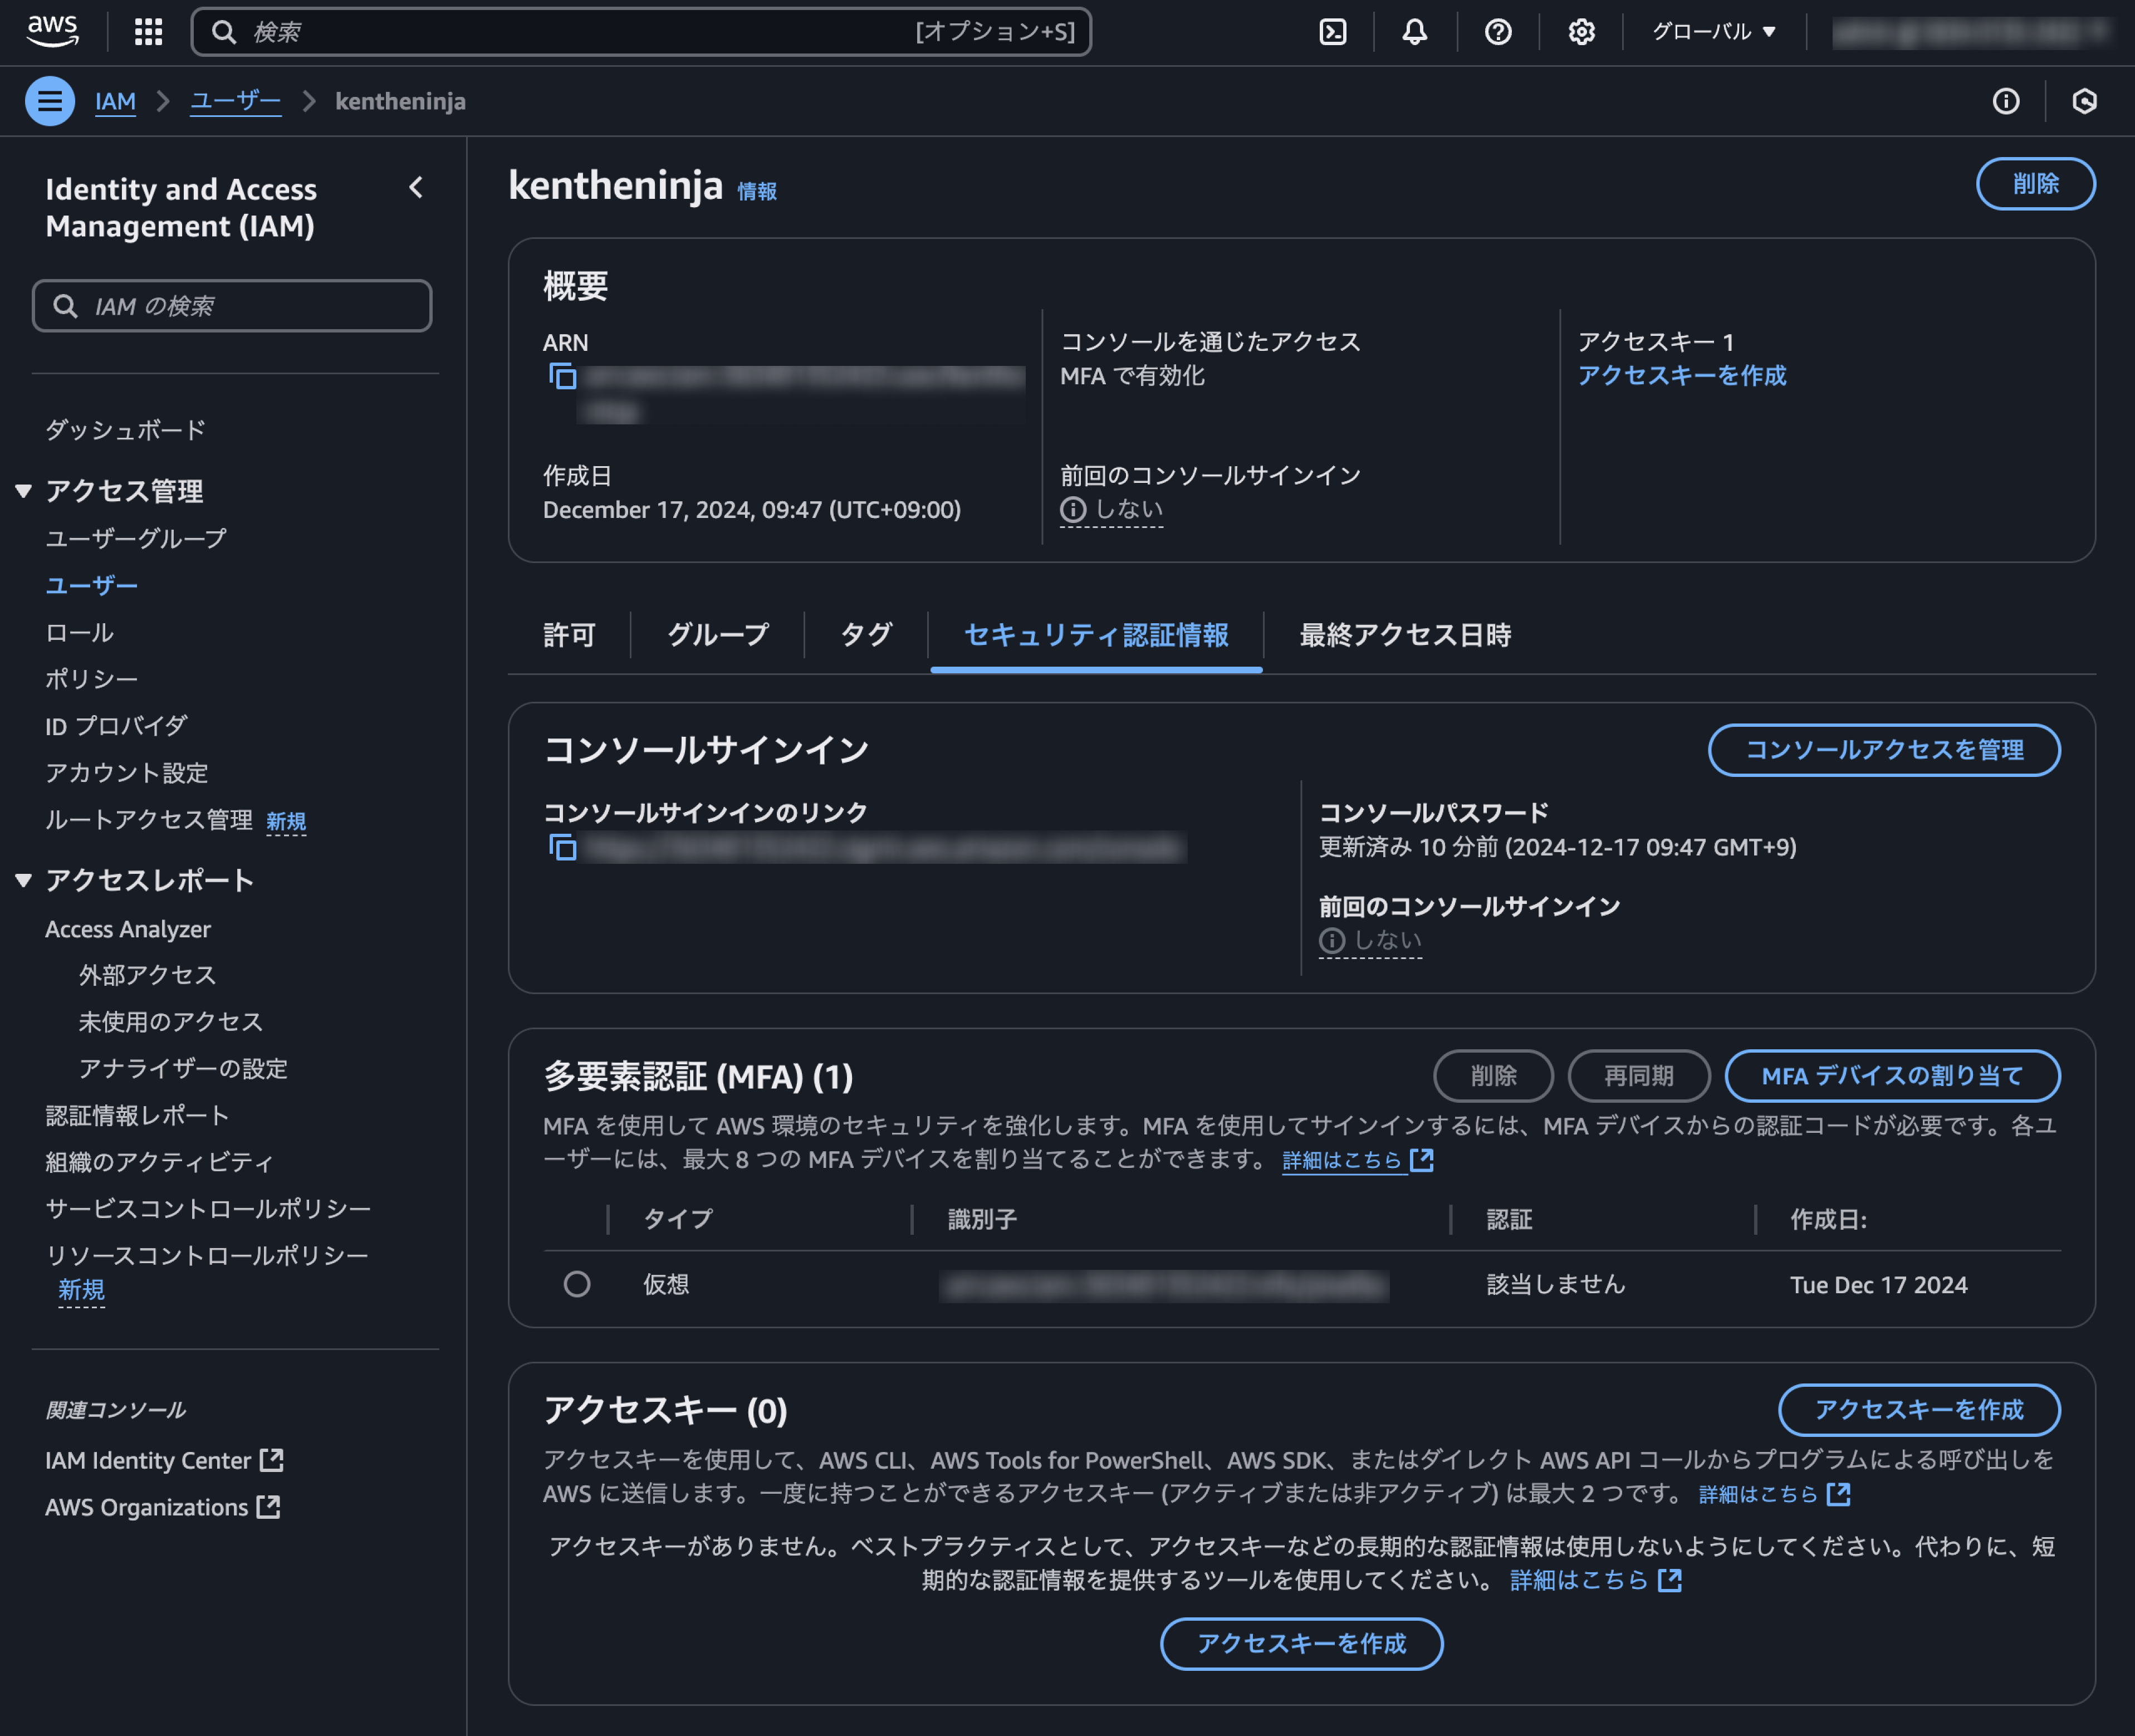Open Access Analyzer in the sidebar

point(128,929)
